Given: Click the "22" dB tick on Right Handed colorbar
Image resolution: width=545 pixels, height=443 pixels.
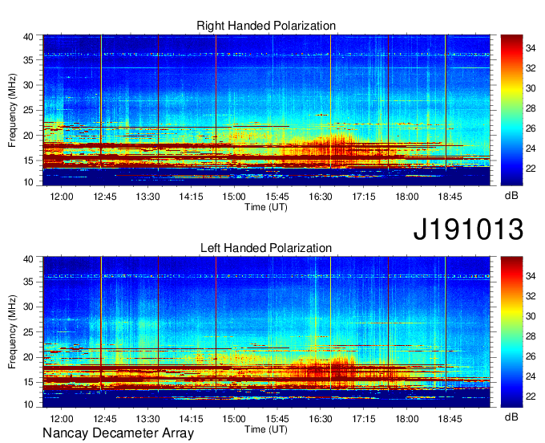Looking at the screenshot, I should 531,169.
